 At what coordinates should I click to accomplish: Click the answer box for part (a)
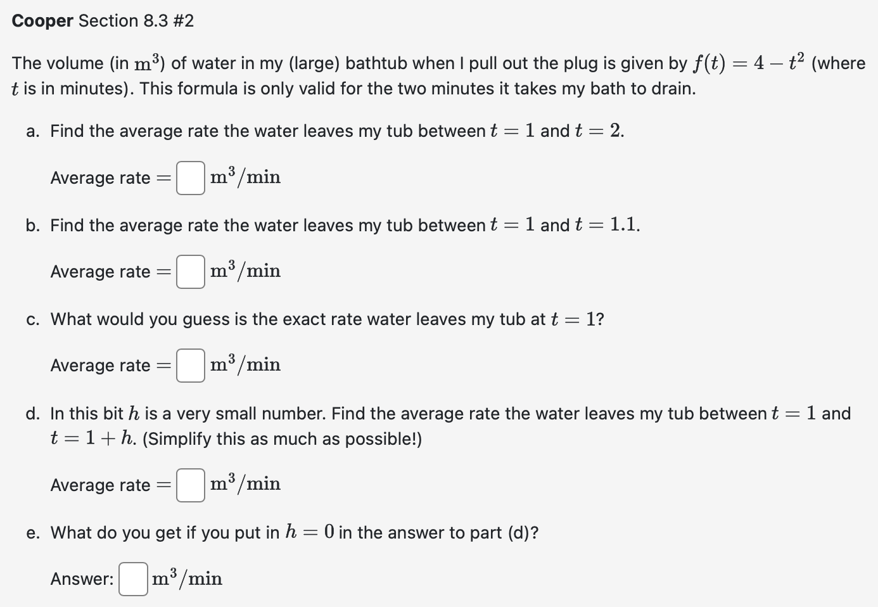(x=189, y=177)
